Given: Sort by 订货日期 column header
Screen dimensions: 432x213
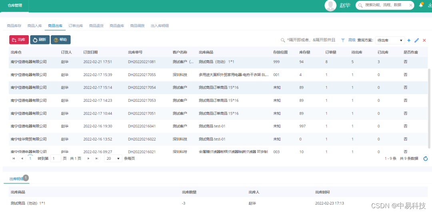Looking at the screenshot, I should [x=90, y=52].
